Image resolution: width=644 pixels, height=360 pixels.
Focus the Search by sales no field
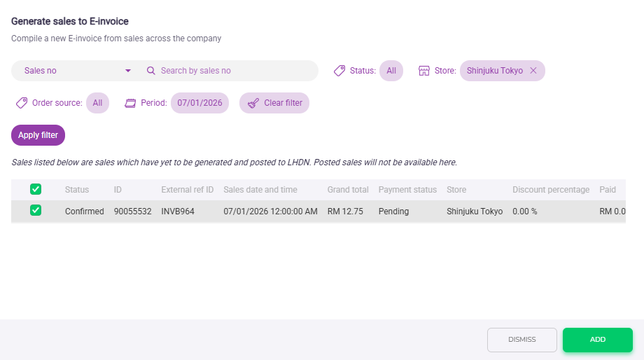pos(231,71)
